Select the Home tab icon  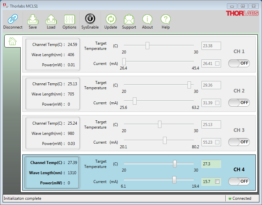click(x=12, y=41)
